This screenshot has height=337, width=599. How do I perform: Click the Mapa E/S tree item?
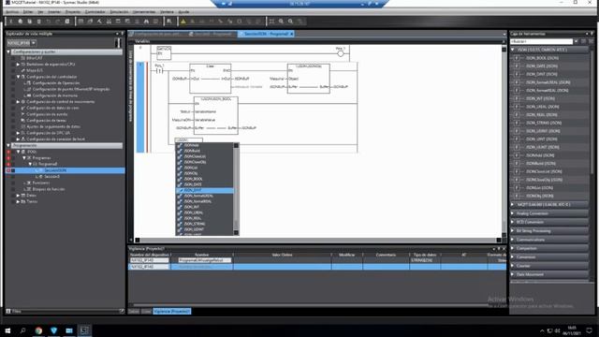(x=35, y=70)
